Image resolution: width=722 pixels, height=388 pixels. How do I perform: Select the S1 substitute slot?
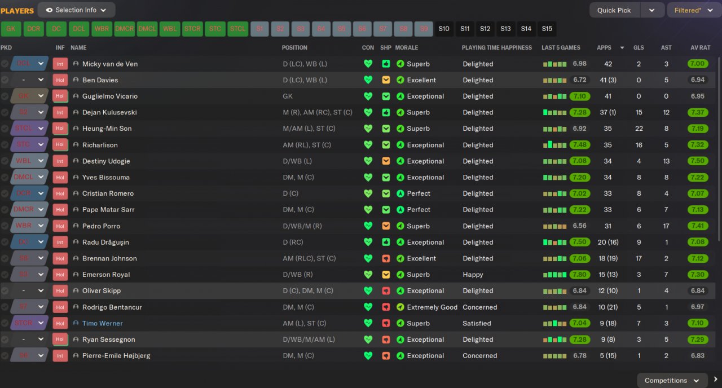[x=260, y=29]
